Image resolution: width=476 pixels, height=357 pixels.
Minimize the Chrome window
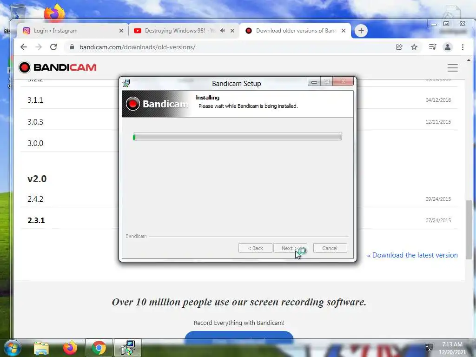(434, 24)
